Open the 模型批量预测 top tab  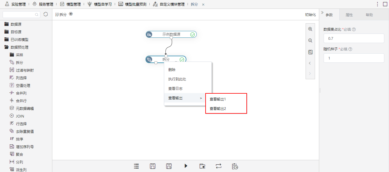pos(133,4)
